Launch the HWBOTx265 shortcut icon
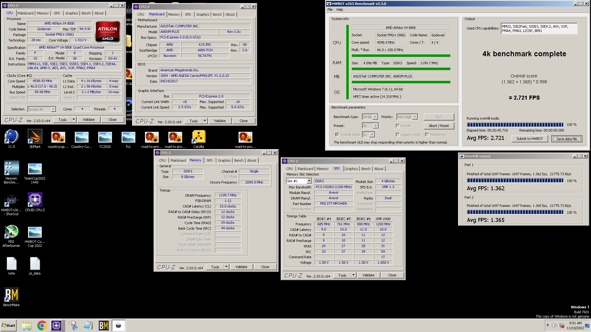This screenshot has height=332, width=591. pos(11,204)
